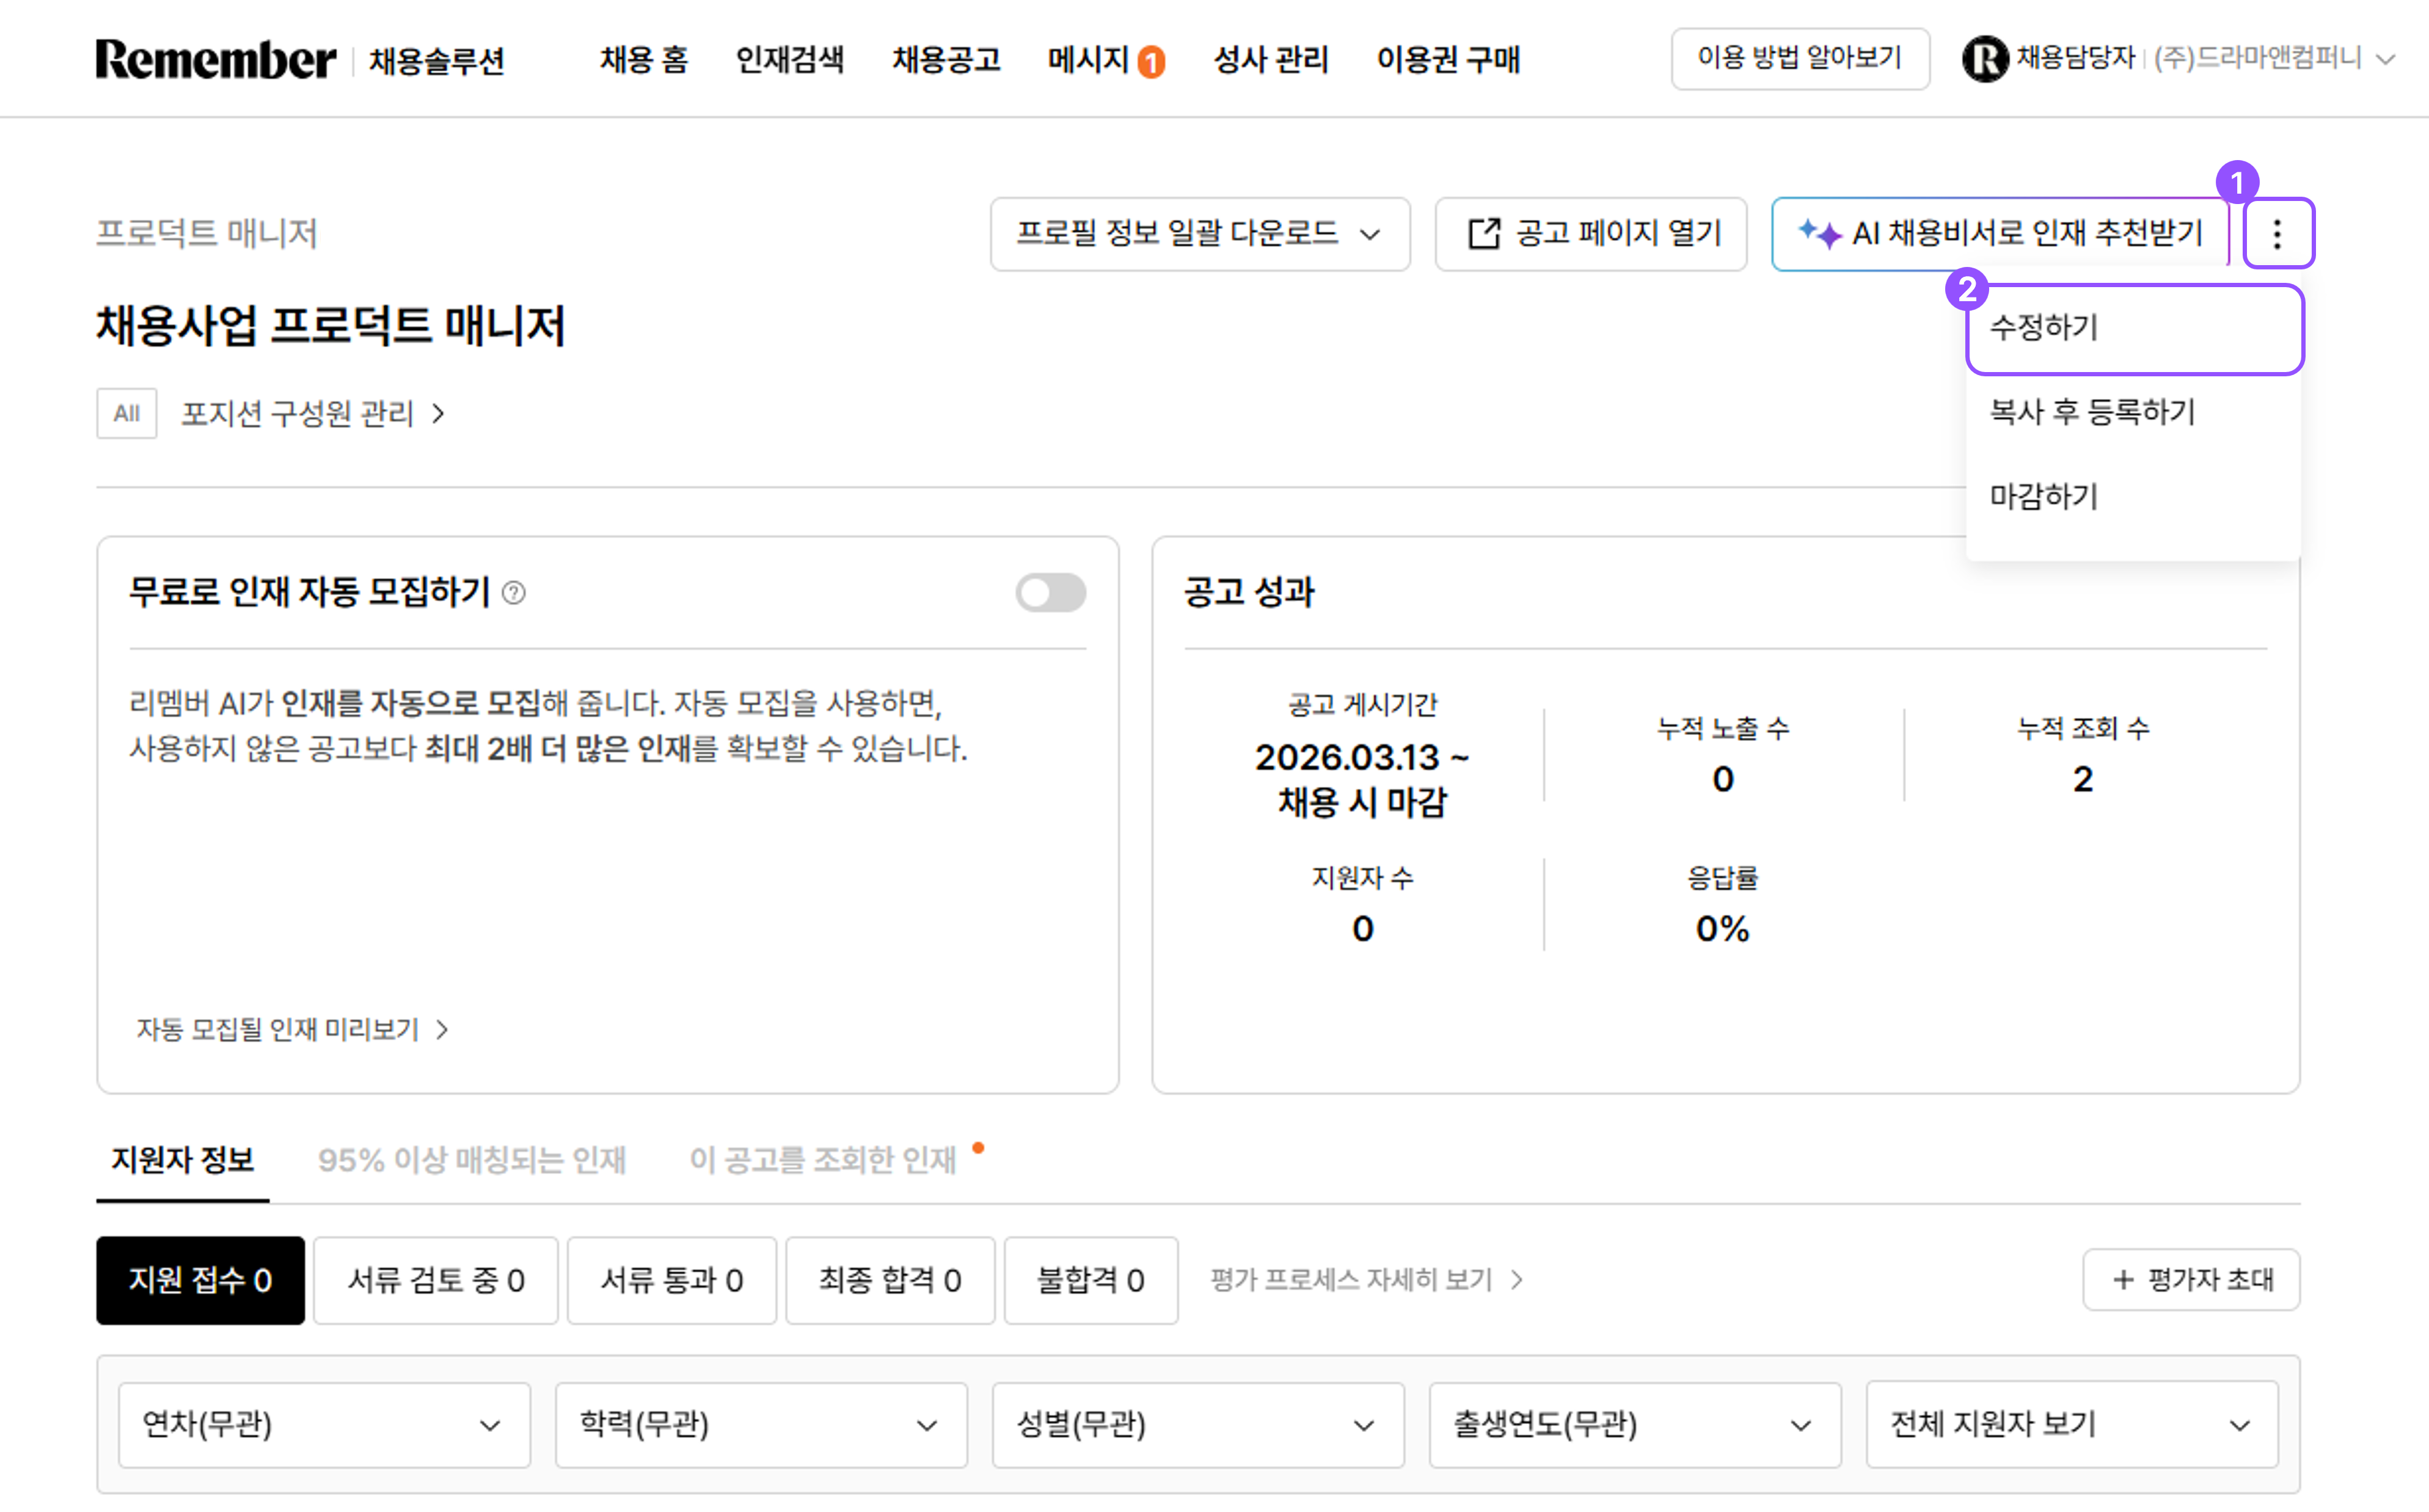Open 포지션 구성원 관리 page
The image size is (2429, 1512).
[298, 414]
